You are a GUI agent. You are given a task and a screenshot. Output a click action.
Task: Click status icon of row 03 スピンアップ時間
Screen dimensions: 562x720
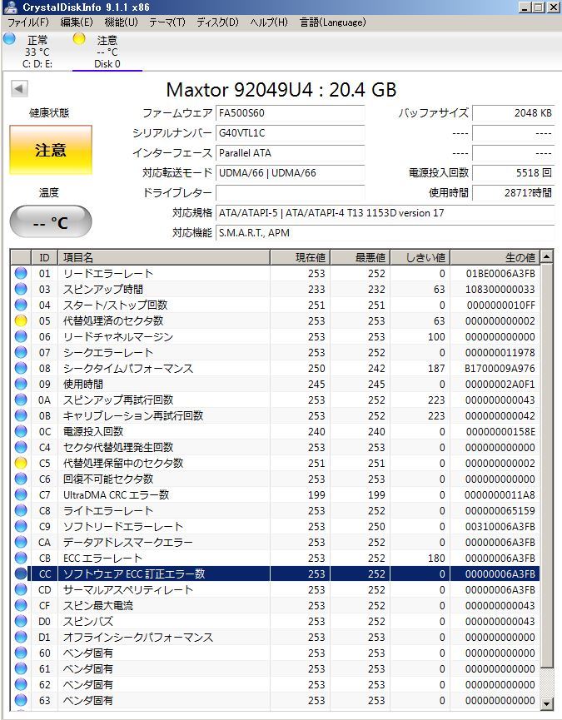click(x=21, y=289)
